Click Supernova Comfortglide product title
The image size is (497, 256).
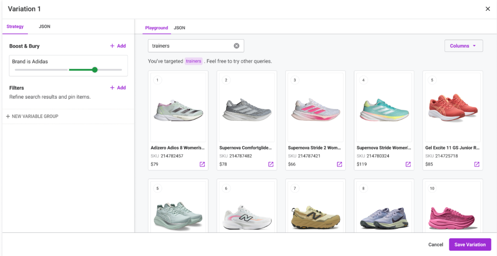246,148
